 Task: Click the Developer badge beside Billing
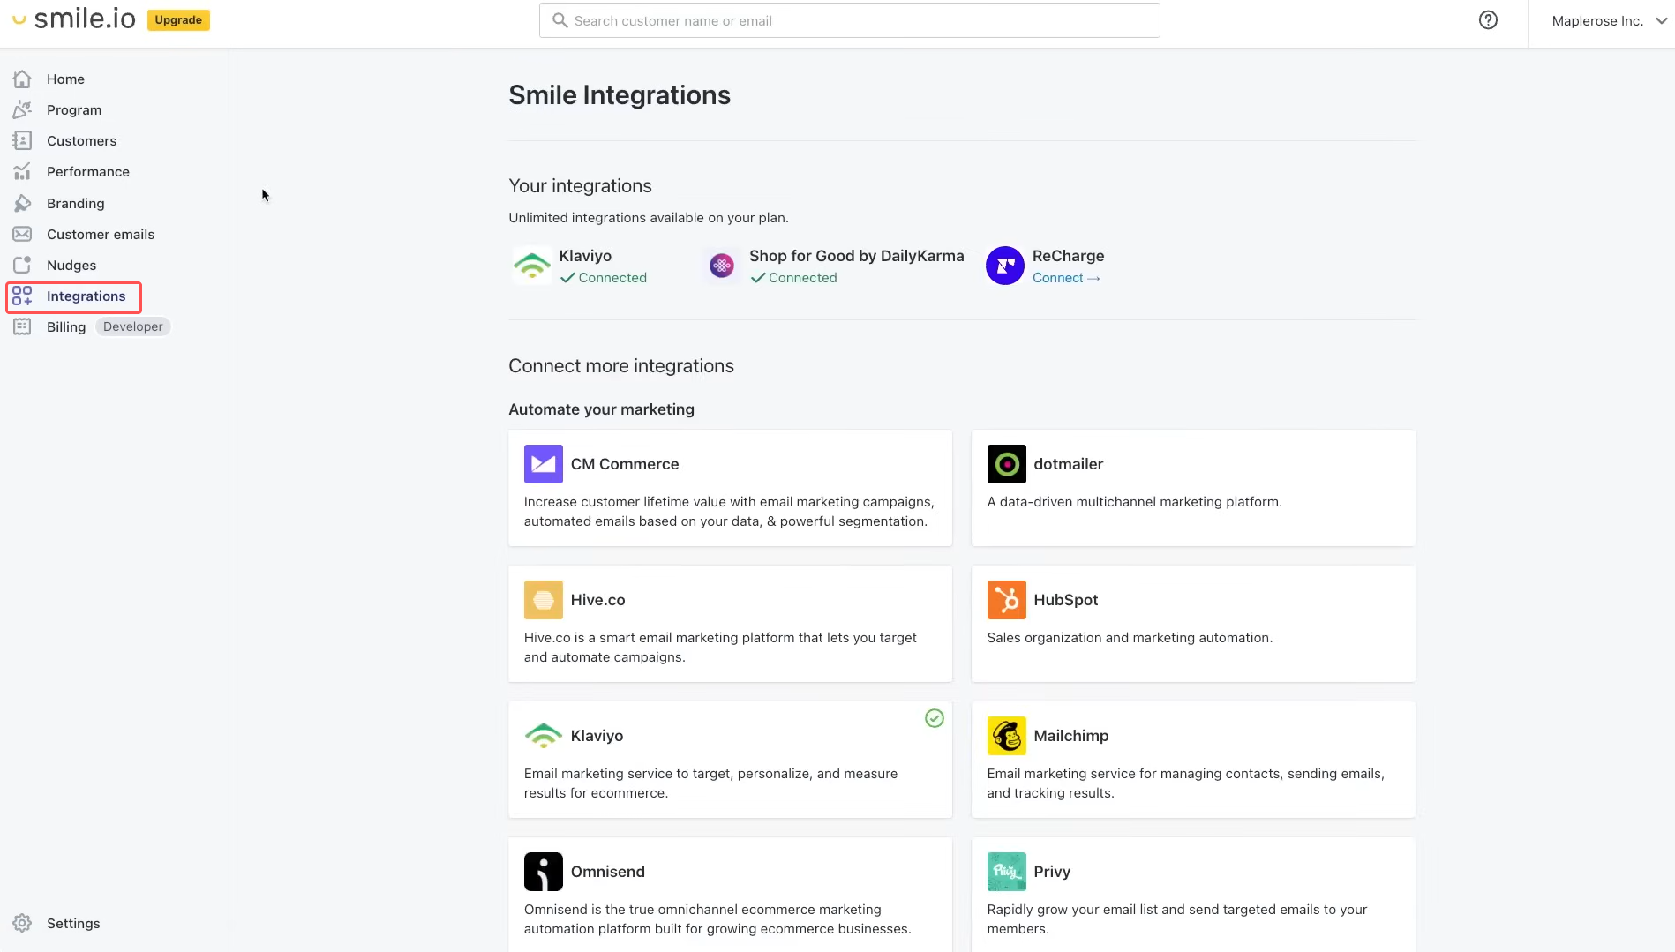(131, 326)
